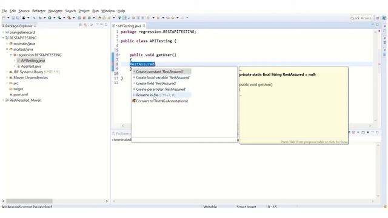Collapse All in Package Explorer

[81, 25]
